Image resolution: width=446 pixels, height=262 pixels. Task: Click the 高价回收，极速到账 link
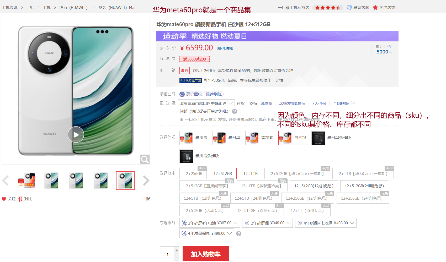click(204, 94)
